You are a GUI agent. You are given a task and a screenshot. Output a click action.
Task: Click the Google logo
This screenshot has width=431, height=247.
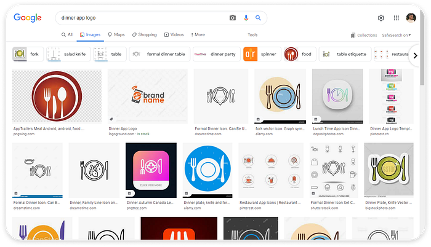tap(28, 18)
